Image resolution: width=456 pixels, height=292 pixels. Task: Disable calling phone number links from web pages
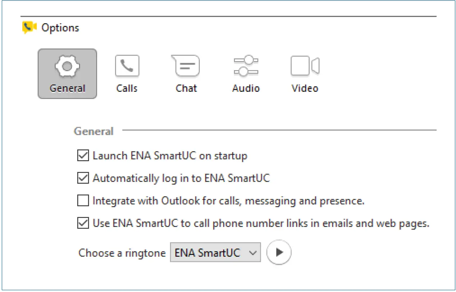pos(83,223)
